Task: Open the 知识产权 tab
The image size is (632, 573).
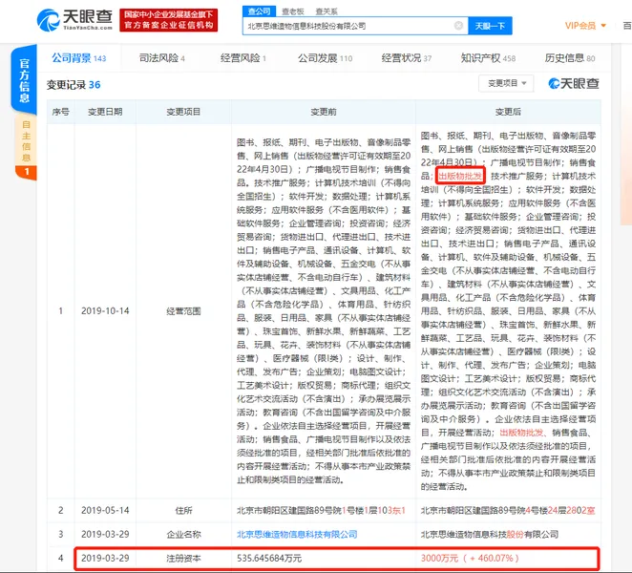Action: [489, 58]
